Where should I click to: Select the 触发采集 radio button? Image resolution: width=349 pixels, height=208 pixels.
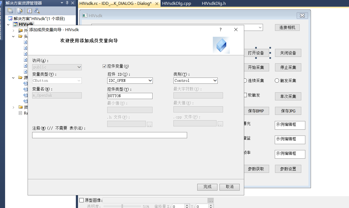[x=277, y=81]
